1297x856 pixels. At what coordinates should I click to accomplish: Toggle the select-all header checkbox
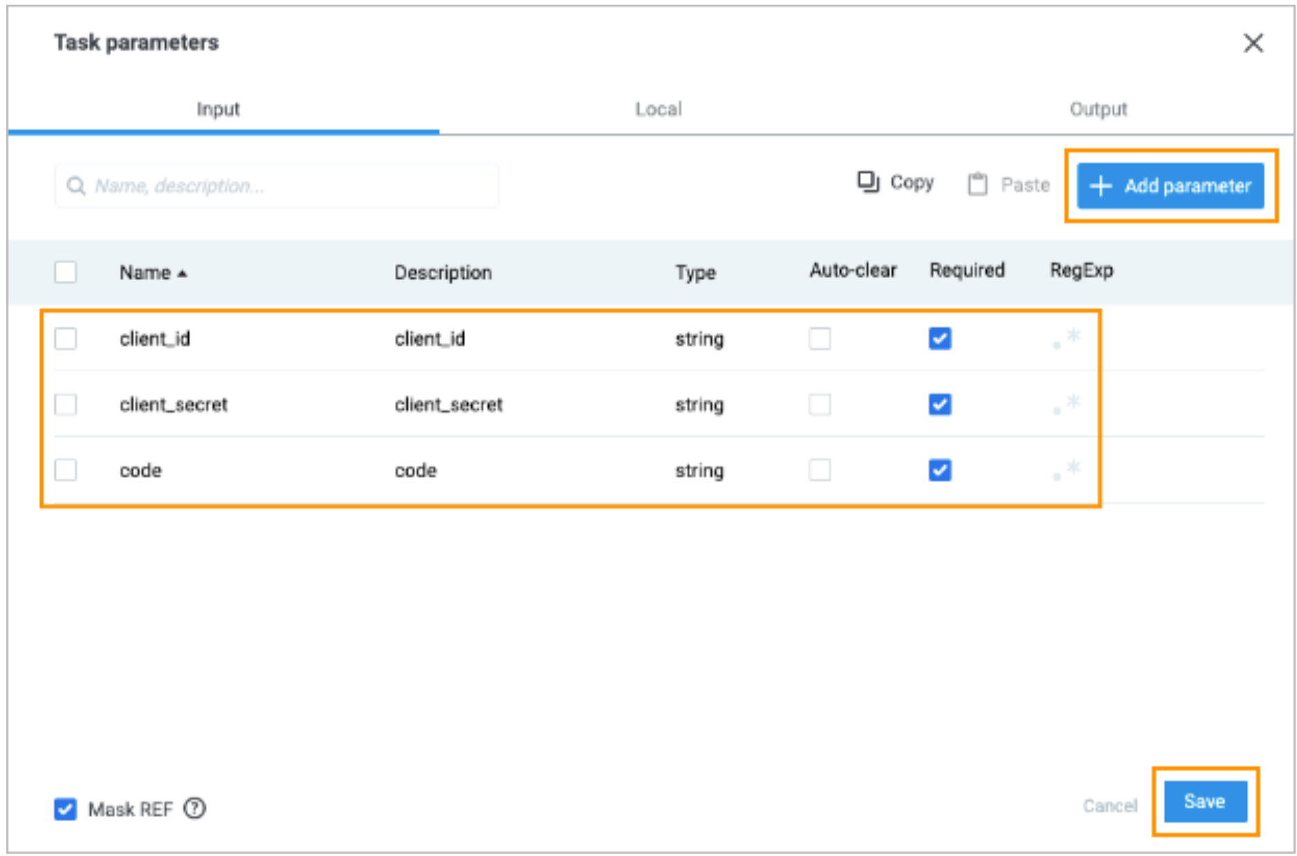(x=65, y=272)
